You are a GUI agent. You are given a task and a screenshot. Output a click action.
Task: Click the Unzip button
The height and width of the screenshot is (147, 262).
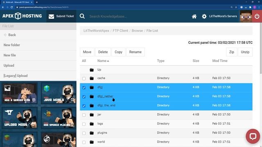[245, 52]
